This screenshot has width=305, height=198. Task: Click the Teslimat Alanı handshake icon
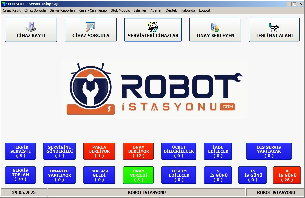pyautogui.click(x=274, y=26)
